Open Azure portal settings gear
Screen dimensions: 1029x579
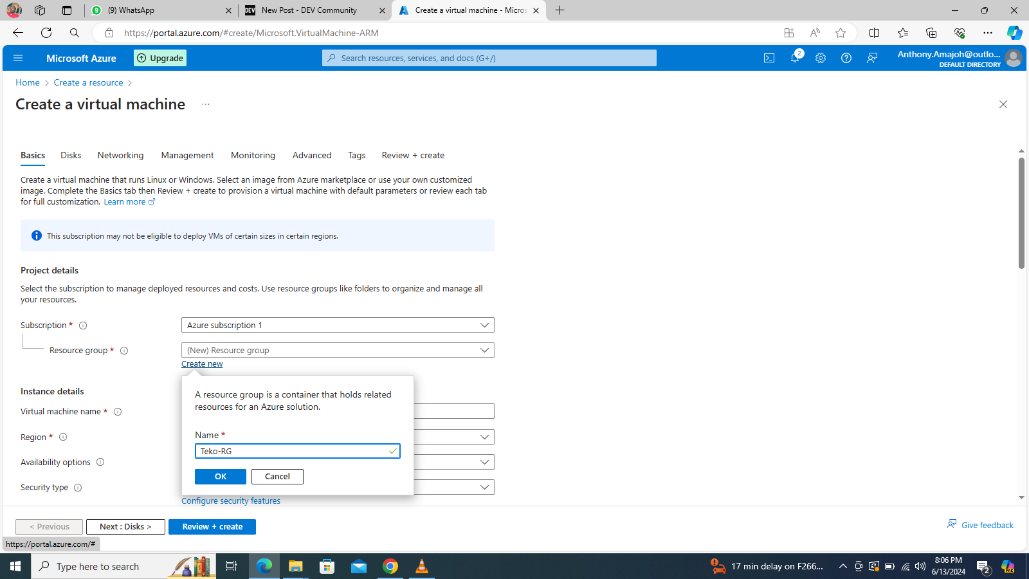[821, 58]
